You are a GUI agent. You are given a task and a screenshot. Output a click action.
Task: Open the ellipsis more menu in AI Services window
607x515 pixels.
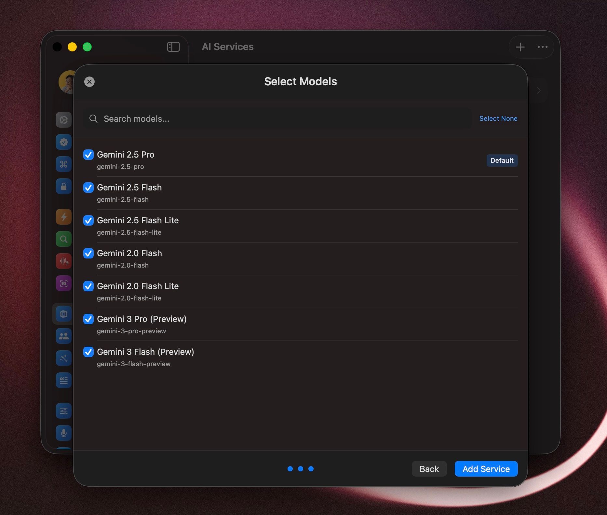click(543, 47)
